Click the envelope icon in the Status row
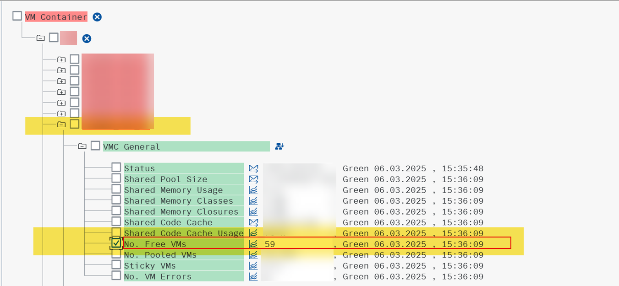Screen dimensions: 619x286 click(x=253, y=168)
